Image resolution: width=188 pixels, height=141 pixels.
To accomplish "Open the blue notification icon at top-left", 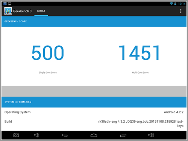I will click(5, 4).
